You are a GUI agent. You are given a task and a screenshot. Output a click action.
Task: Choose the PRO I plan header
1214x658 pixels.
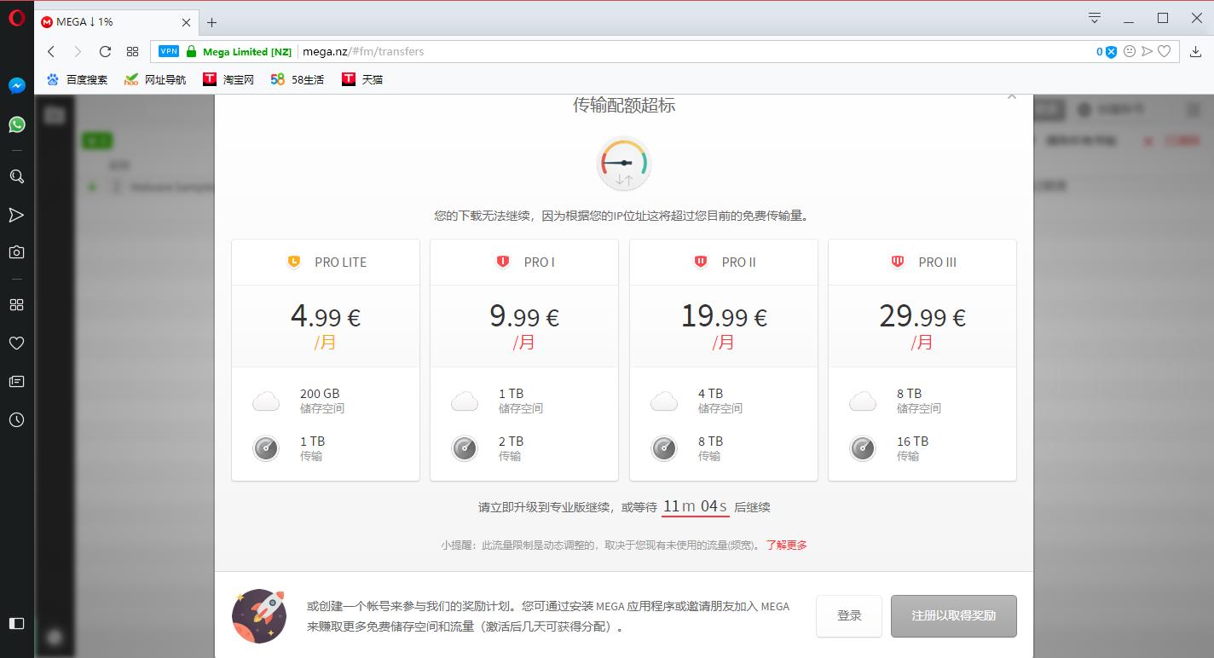click(524, 263)
